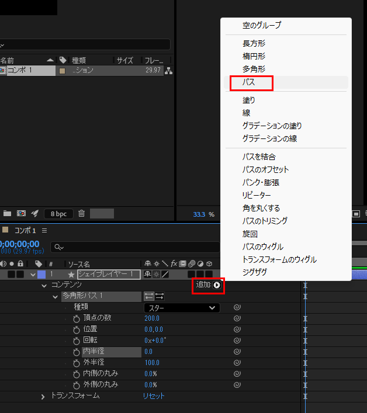Toggle stopwatch for 頂点の数 property
Viewport: 367px width, 413px height.
tap(76, 318)
